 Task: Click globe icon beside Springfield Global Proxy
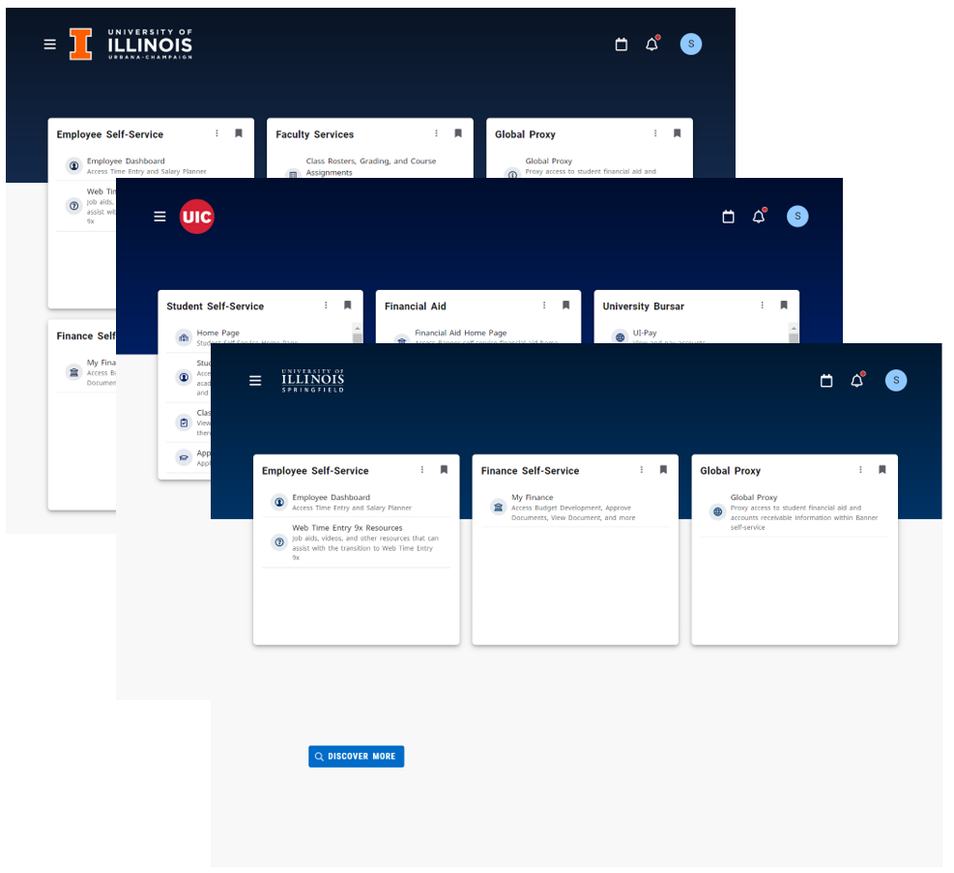point(717,512)
